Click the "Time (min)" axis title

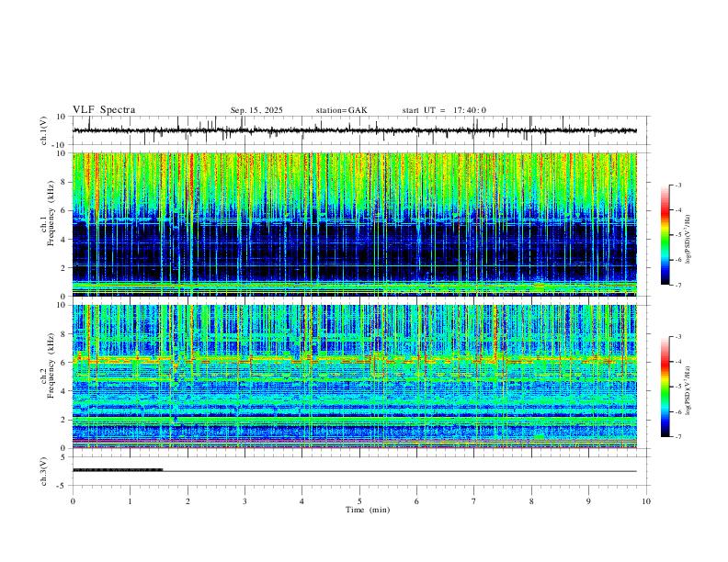point(368,510)
